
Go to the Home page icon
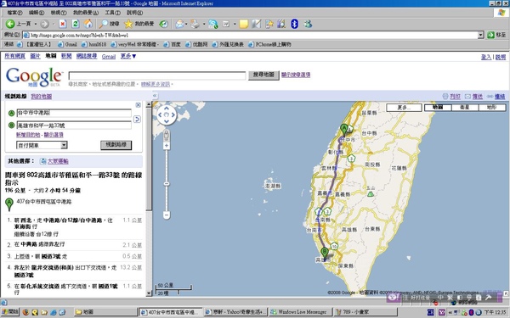pos(88,24)
